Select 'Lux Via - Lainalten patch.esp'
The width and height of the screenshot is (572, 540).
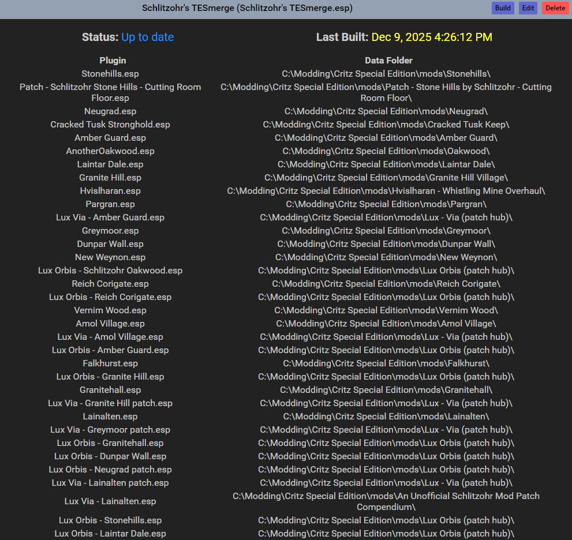110,483
